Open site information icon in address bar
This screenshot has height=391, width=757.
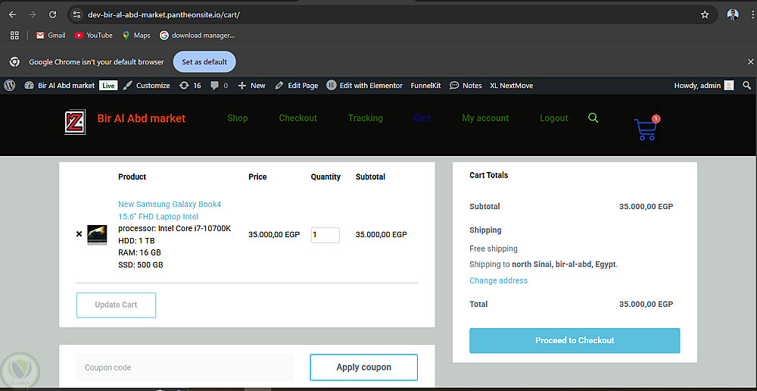click(x=76, y=14)
